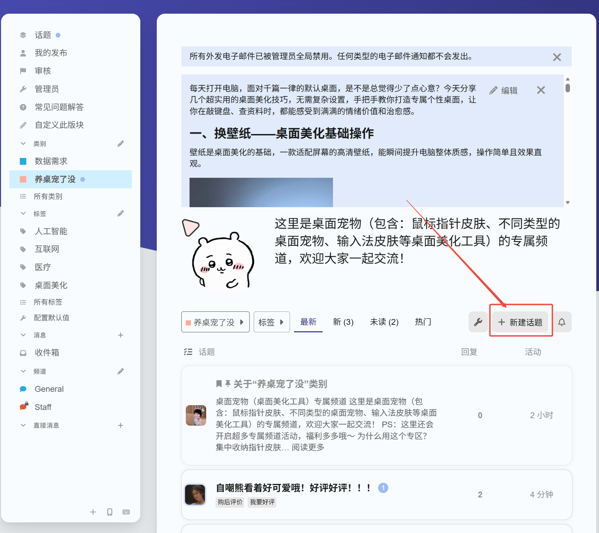Select the blue 数据需求 category
This screenshot has width=599, height=533.
(x=51, y=161)
